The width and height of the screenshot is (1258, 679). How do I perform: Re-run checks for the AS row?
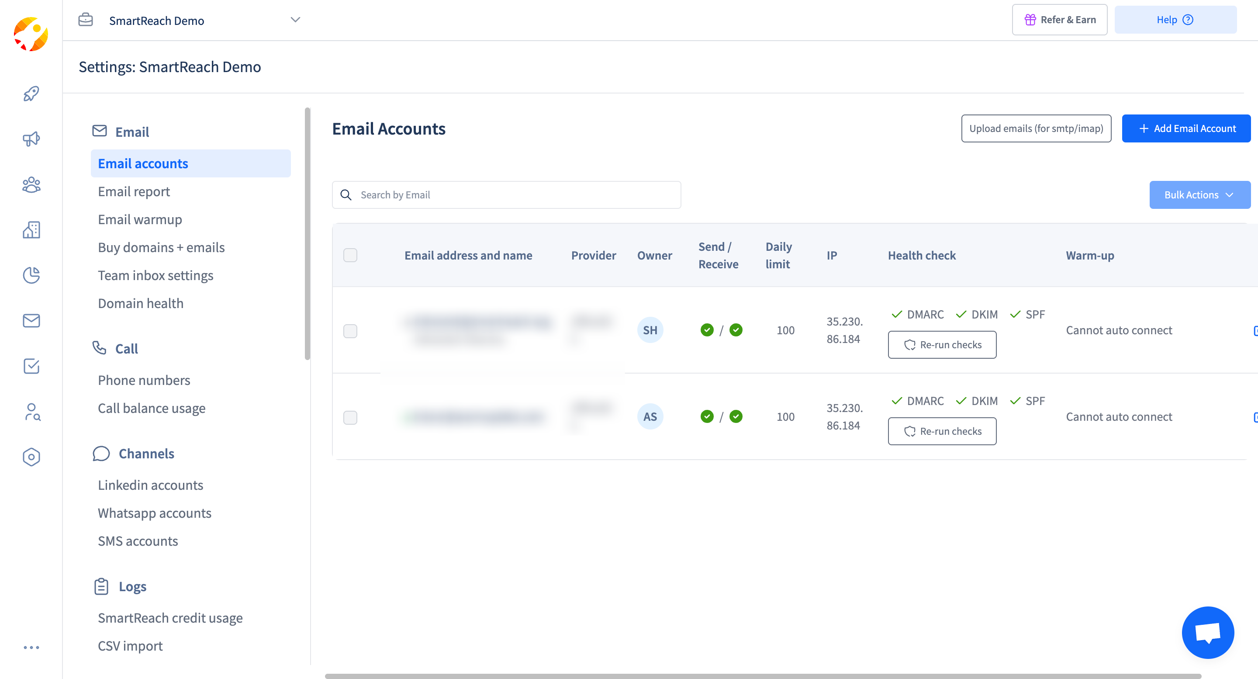[942, 431]
